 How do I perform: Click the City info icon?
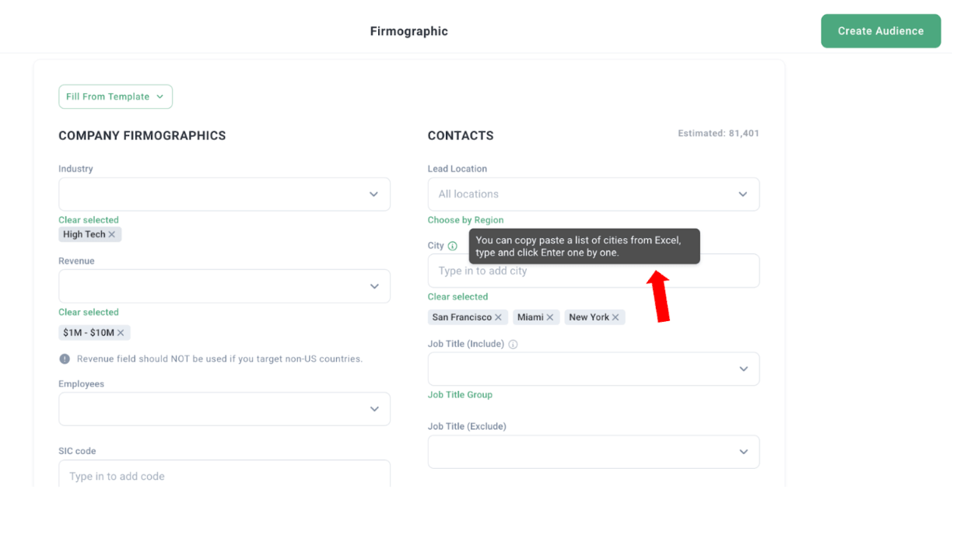[x=453, y=246]
